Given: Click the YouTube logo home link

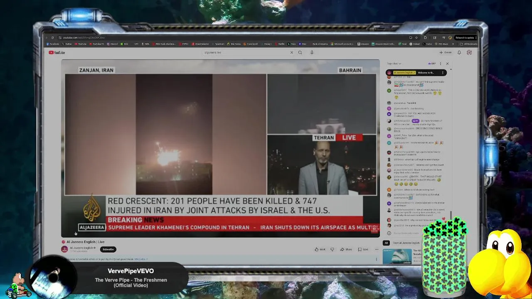Looking at the screenshot, I should tap(57, 52).
